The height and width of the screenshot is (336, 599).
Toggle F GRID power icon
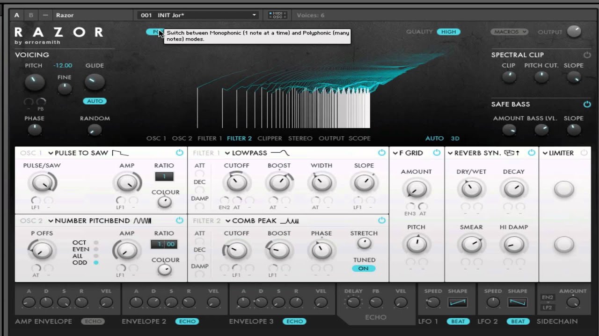[x=437, y=153]
